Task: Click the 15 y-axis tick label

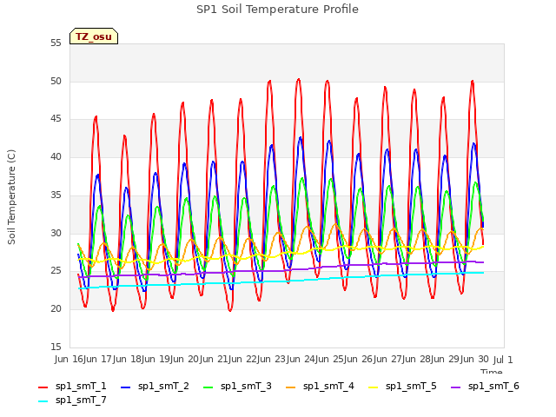Action: [x=56, y=347]
